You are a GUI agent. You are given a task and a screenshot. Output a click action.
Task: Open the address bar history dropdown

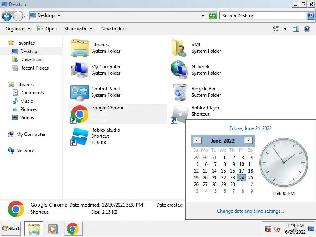click(203, 16)
